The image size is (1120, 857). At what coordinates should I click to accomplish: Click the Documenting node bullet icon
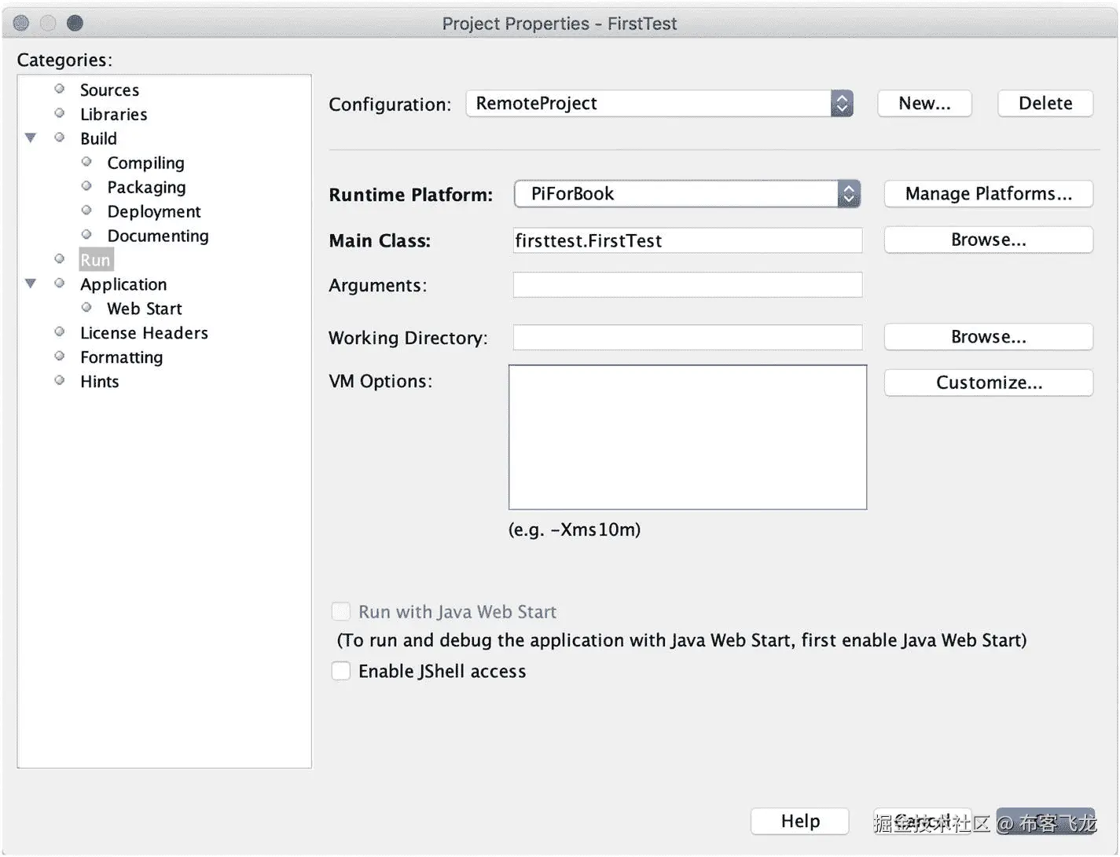point(86,236)
